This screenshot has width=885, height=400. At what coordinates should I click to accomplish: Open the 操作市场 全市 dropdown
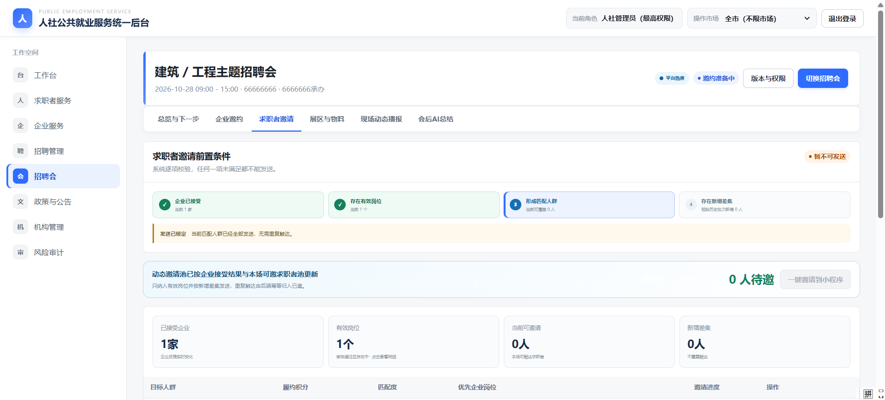click(x=752, y=18)
